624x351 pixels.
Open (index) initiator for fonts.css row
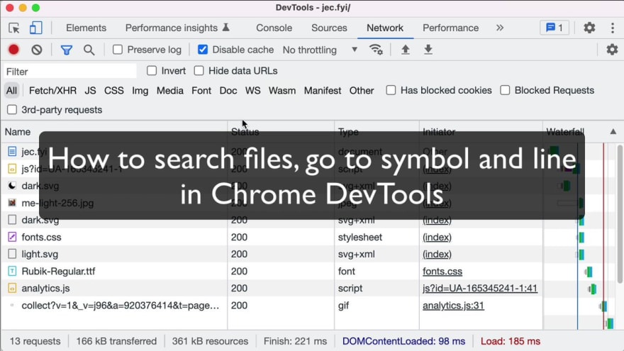(437, 237)
